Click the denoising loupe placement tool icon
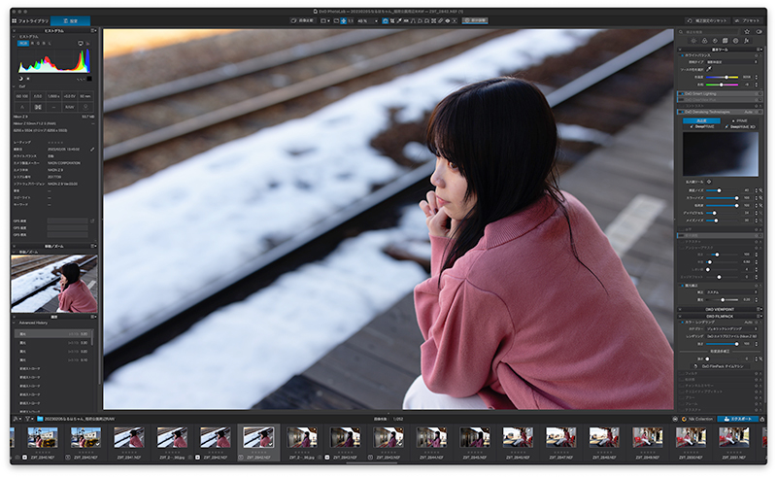Screen dimensions: 777x477 (x=709, y=182)
